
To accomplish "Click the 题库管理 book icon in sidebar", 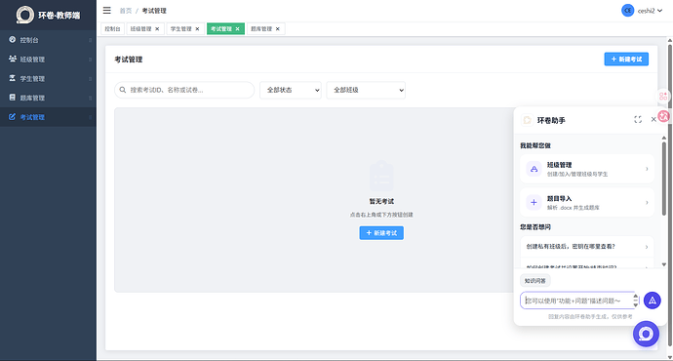I will coord(12,98).
